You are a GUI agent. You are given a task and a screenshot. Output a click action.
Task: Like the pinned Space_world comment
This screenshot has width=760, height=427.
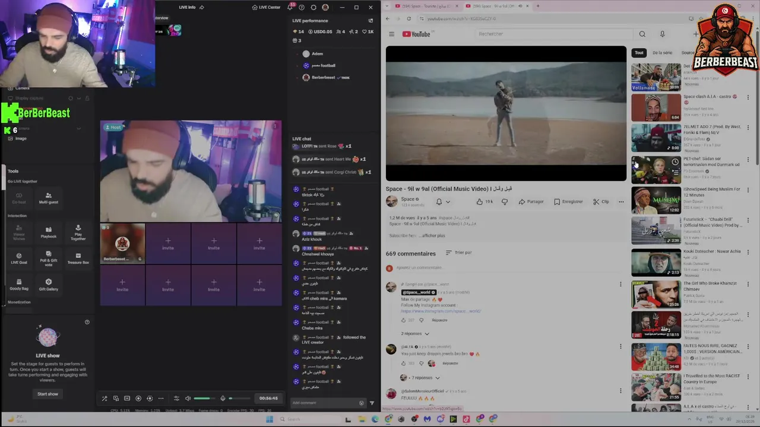[404, 320]
